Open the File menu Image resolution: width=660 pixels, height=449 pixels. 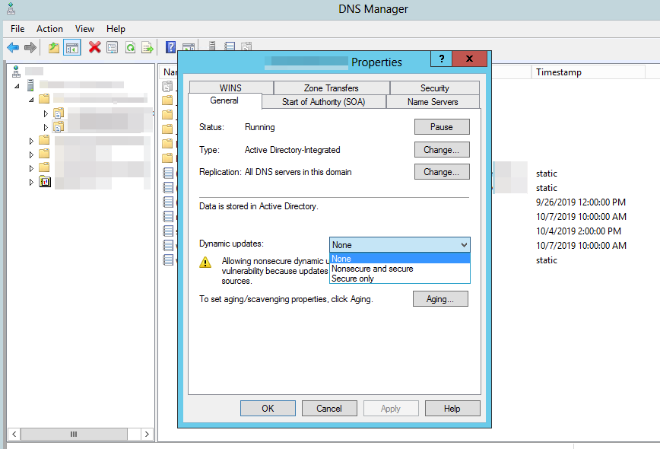[x=17, y=29]
